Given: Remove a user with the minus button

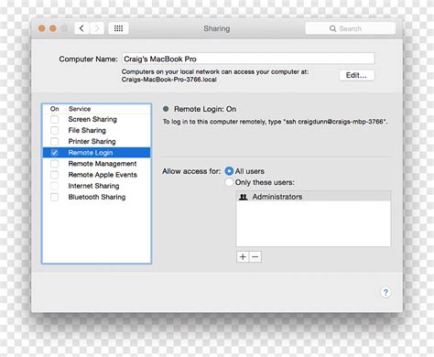Looking at the screenshot, I should pos(255,257).
